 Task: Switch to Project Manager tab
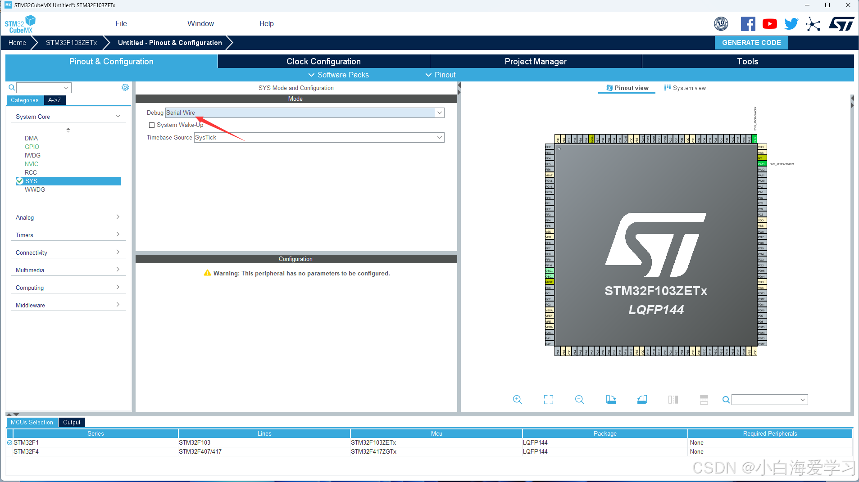click(536, 61)
